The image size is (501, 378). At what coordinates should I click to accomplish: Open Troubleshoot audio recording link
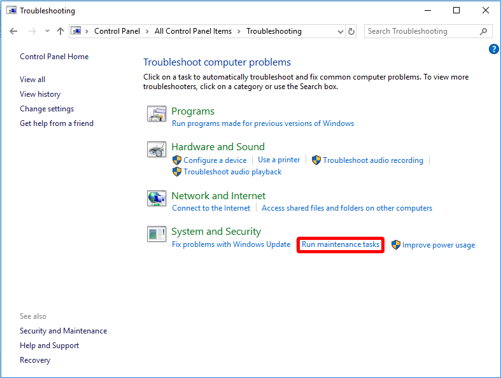click(x=373, y=160)
